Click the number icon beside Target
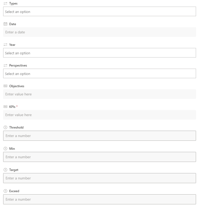This screenshot has height=207, width=200. click(x=5, y=170)
